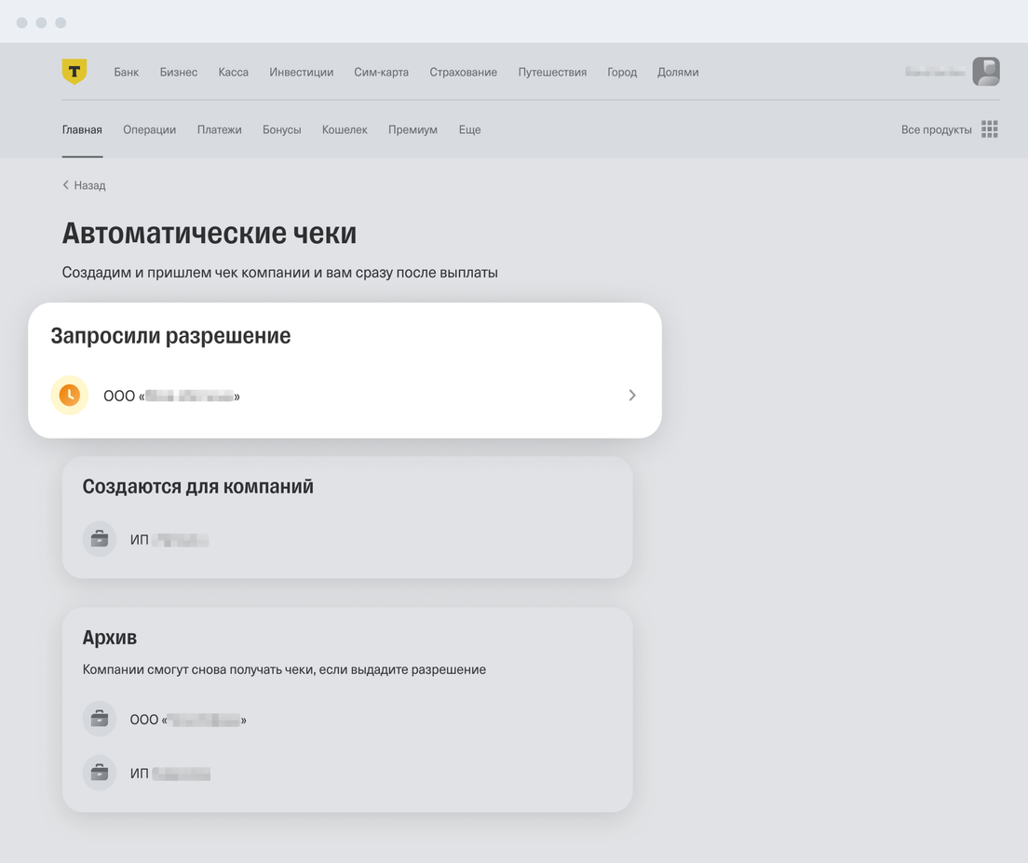The width and height of the screenshot is (1028, 863).
Task: Open the Бизнес section in top menu
Action: point(179,72)
